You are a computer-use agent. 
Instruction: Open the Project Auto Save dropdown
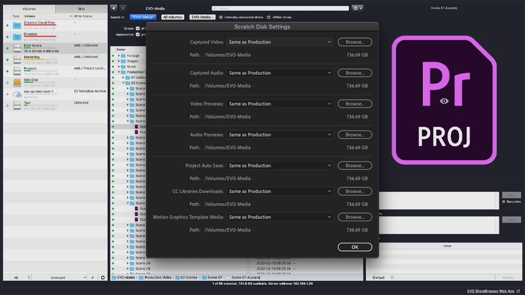pos(279,166)
